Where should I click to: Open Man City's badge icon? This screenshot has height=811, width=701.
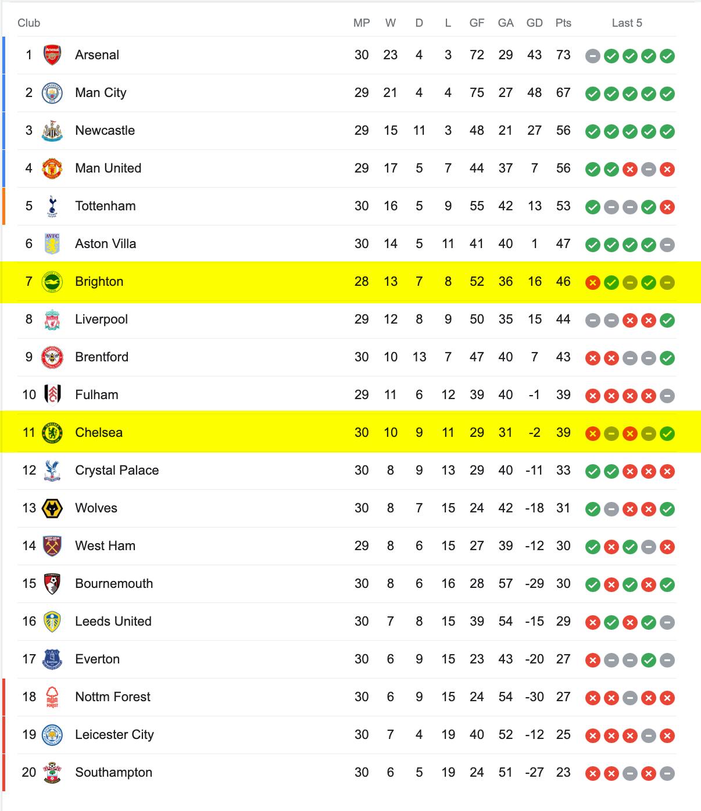[52, 93]
